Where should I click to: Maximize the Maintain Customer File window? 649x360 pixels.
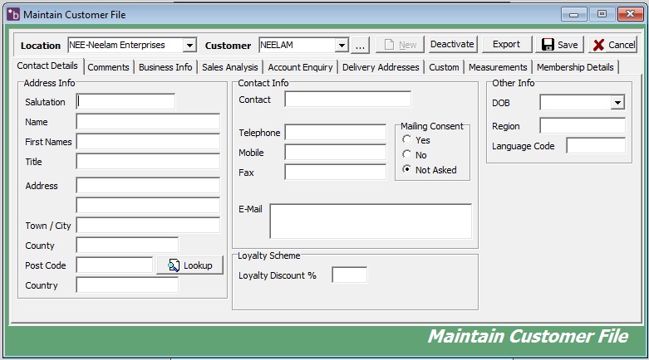pyautogui.click(x=601, y=14)
